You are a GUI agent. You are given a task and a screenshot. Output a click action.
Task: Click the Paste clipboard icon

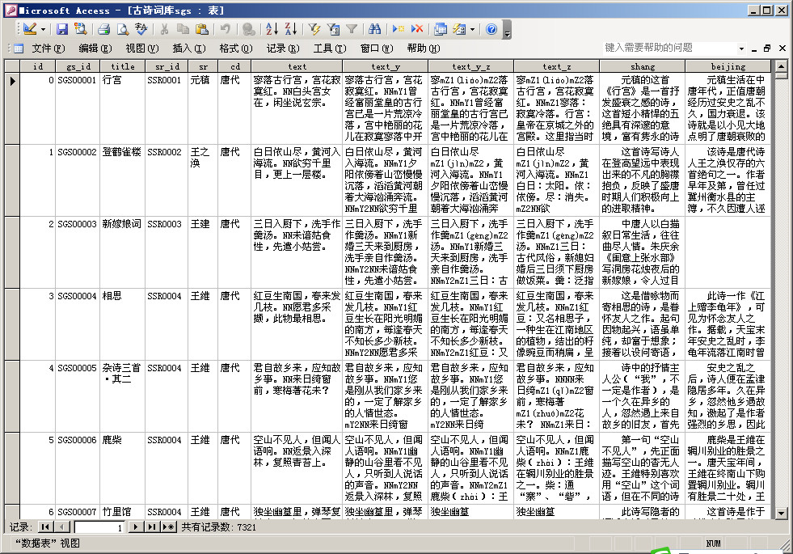(202, 29)
